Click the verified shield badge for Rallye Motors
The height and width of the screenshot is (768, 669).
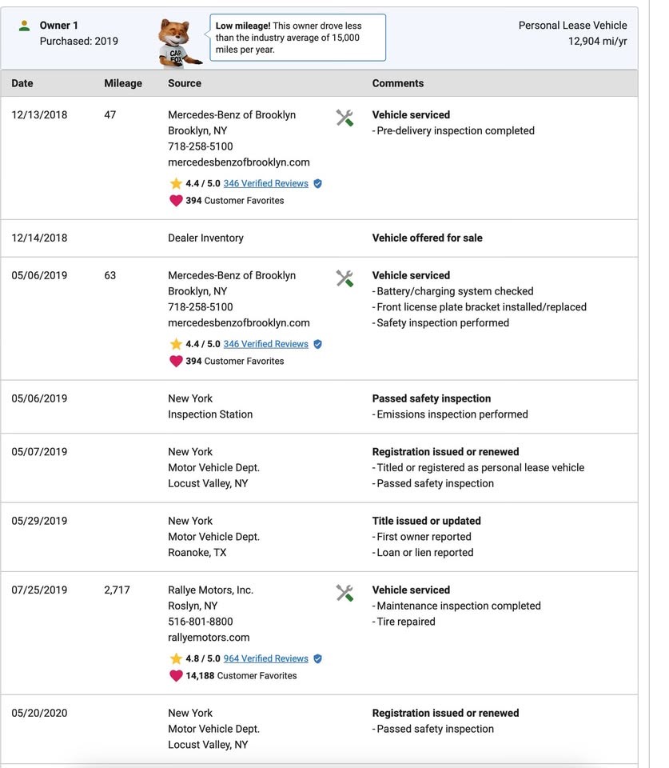click(x=317, y=658)
